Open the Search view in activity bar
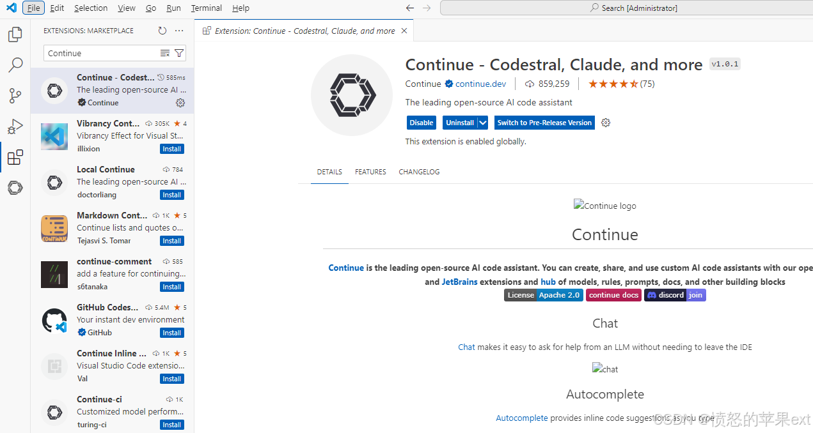Viewport: 813px width, 433px height. (15, 65)
